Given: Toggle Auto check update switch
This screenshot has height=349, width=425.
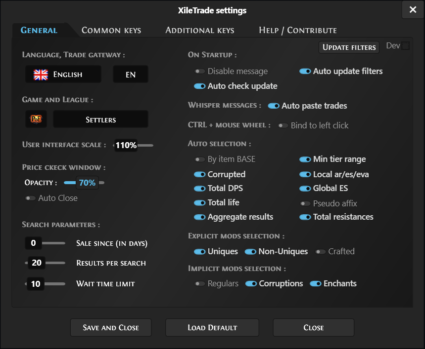Looking at the screenshot, I should pos(200,86).
